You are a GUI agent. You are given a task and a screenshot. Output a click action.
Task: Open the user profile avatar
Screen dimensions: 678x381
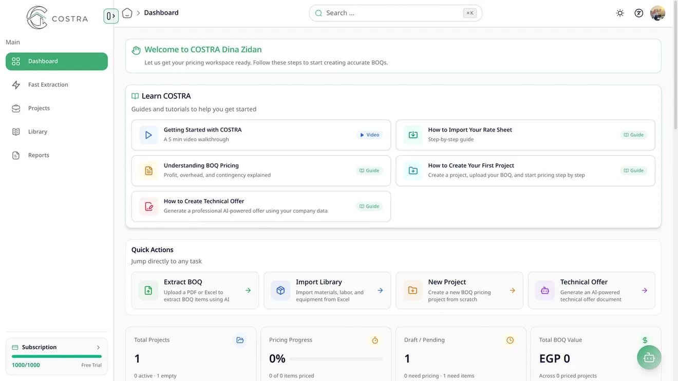point(658,13)
